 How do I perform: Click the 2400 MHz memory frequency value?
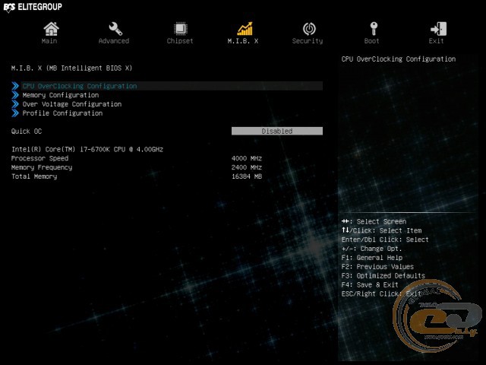(x=247, y=167)
